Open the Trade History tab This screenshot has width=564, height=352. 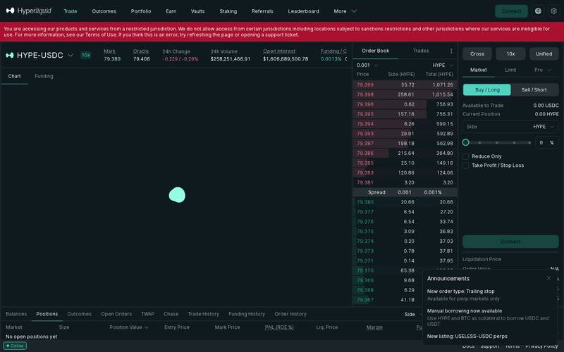coord(203,314)
